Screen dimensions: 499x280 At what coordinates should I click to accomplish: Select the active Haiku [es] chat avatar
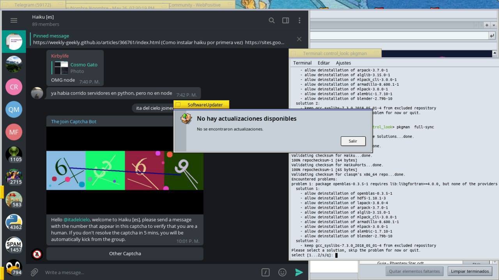(14, 42)
